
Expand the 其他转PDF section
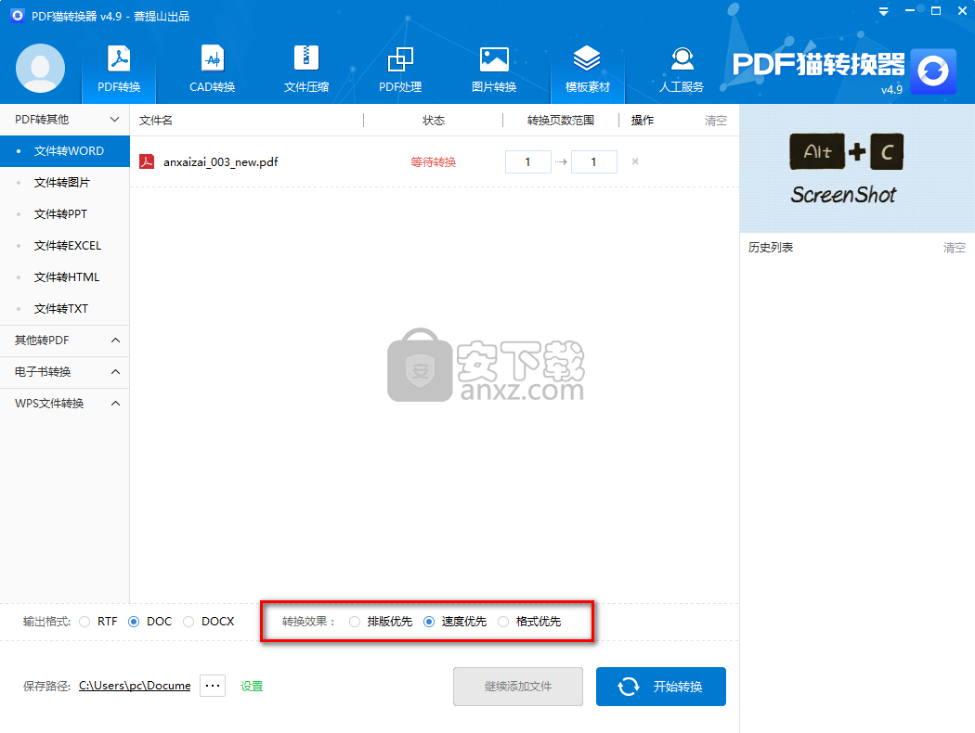[65, 341]
